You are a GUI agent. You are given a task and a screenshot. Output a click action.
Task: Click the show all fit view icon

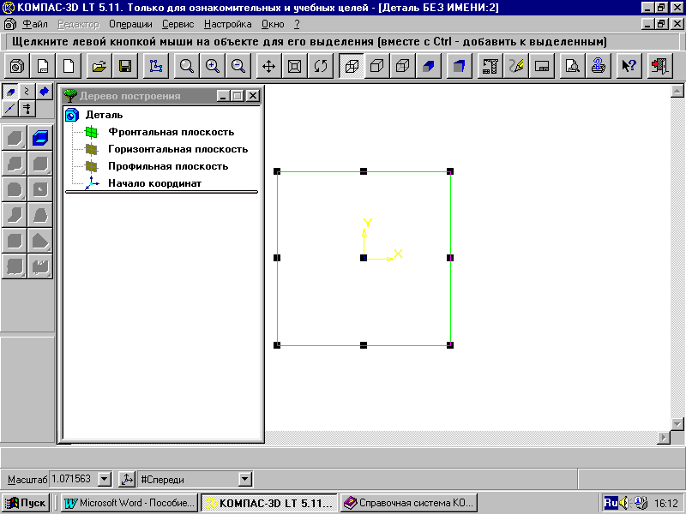(294, 66)
